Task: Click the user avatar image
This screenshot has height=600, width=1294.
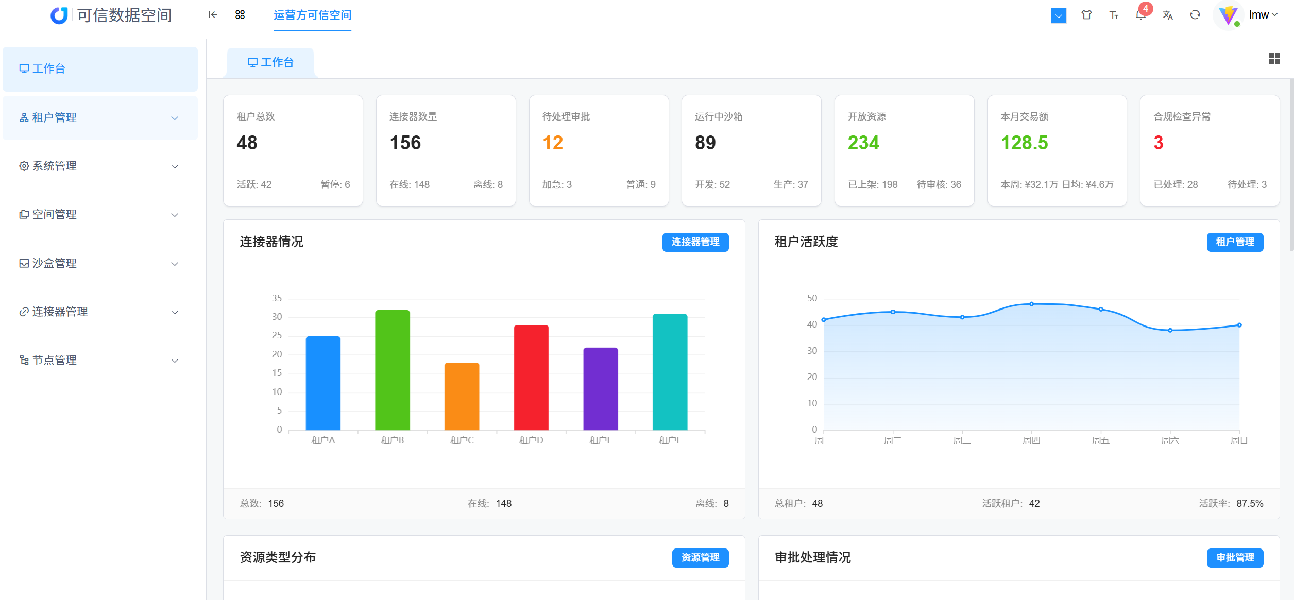Action: coord(1229,15)
